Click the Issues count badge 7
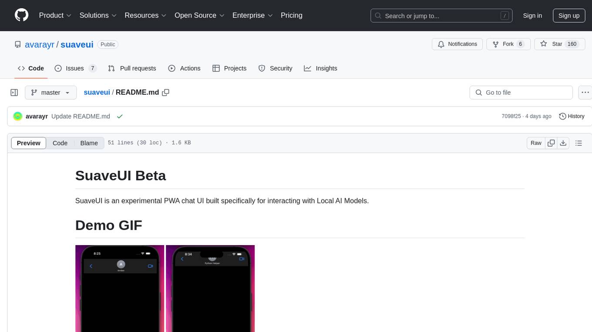Viewport: 592px width, 332px height. click(x=92, y=68)
